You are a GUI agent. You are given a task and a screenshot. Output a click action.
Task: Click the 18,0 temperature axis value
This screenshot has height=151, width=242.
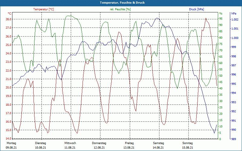(x=8, y=104)
